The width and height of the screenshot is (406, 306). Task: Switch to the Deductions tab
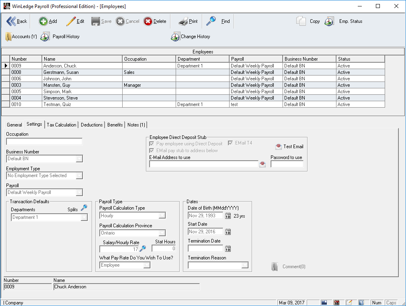(x=92, y=125)
